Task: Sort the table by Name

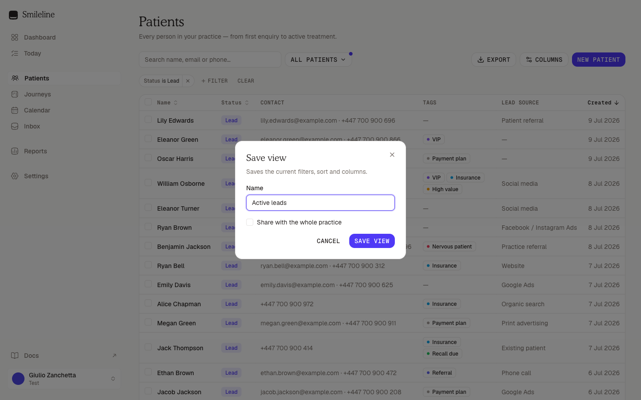Action: point(167,103)
